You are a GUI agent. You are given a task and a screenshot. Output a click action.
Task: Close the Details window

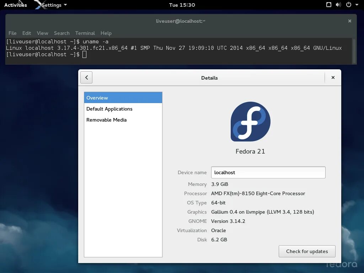tap(333, 77)
